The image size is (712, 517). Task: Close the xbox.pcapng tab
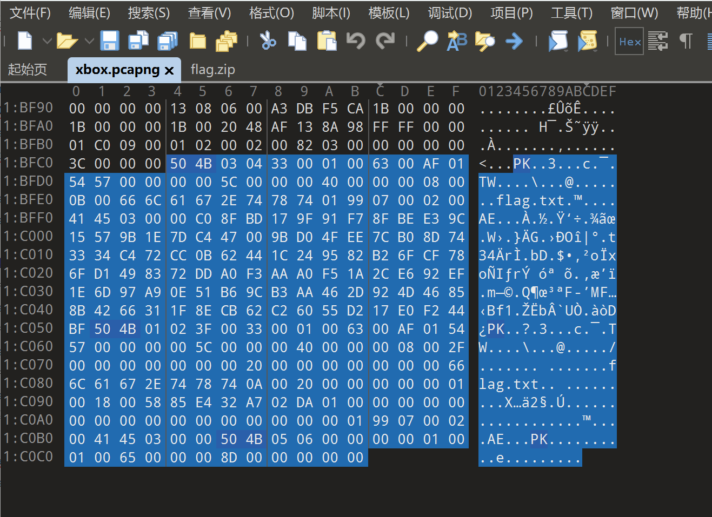coord(169,70)
